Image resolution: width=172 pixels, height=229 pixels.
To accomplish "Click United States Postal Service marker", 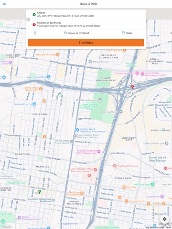I will coord(72,142).
